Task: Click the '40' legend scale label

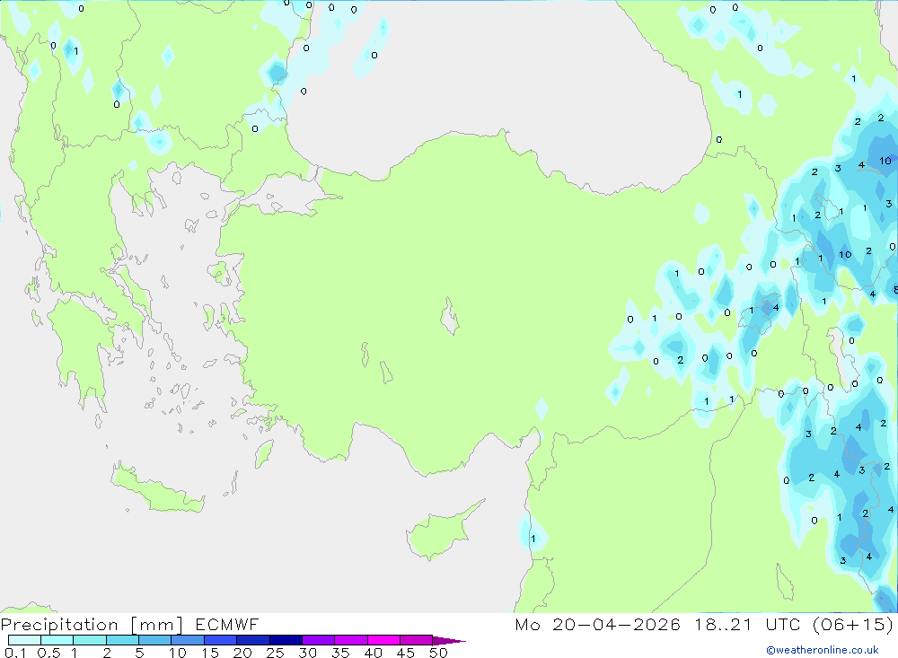Action: 373,653
